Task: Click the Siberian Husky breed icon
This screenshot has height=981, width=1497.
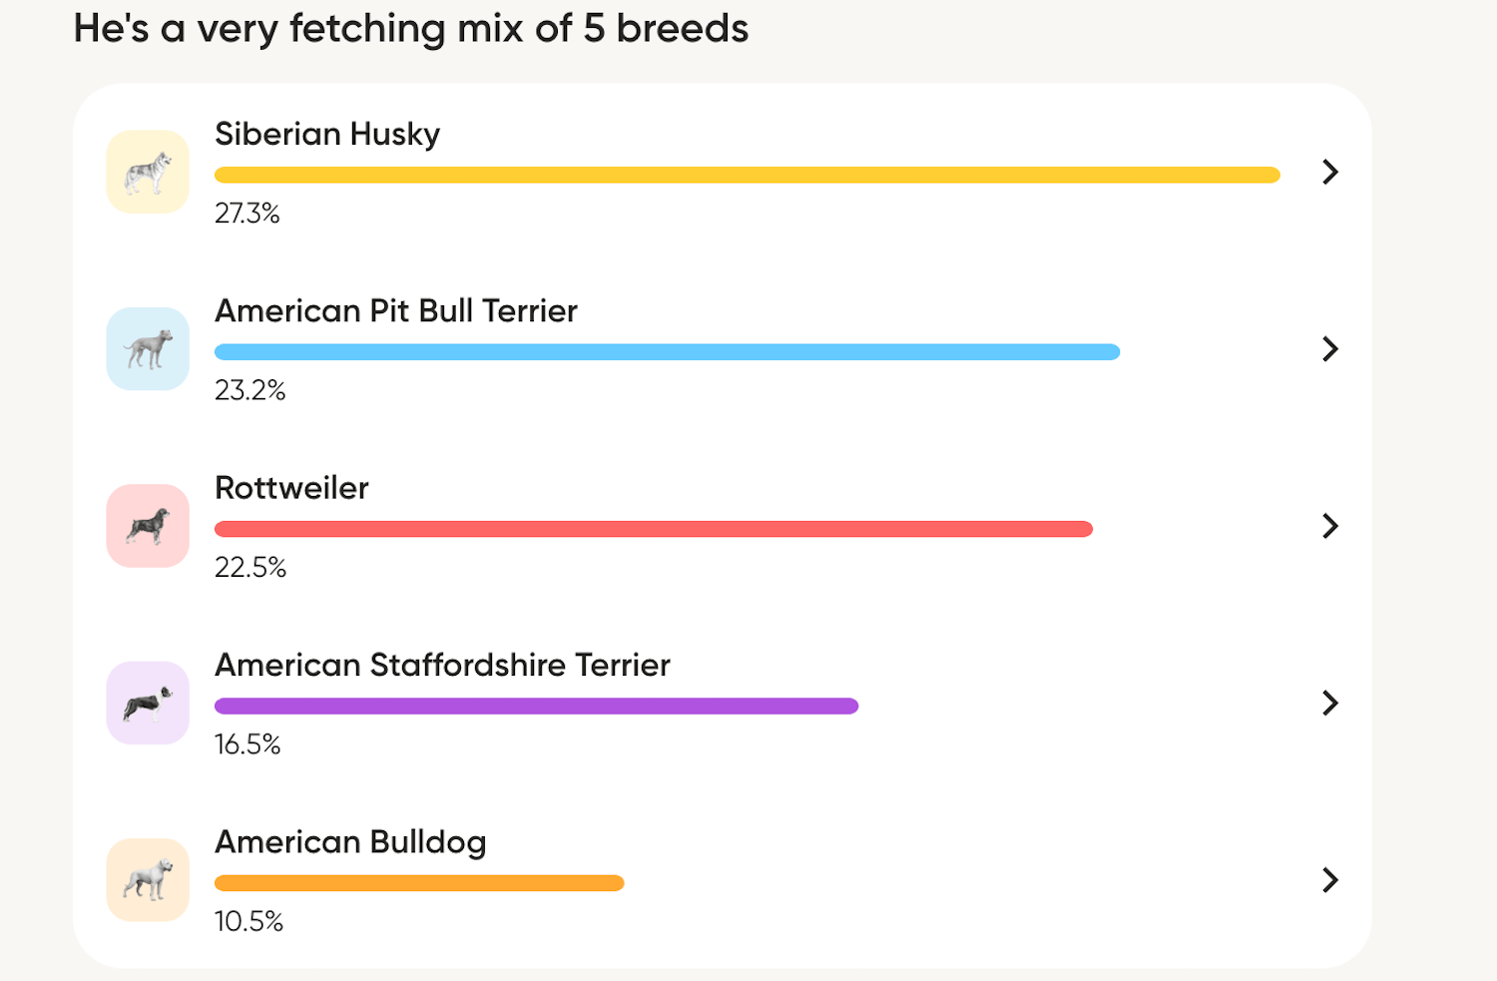Action: pyautogui.click(x=147, y=172)
